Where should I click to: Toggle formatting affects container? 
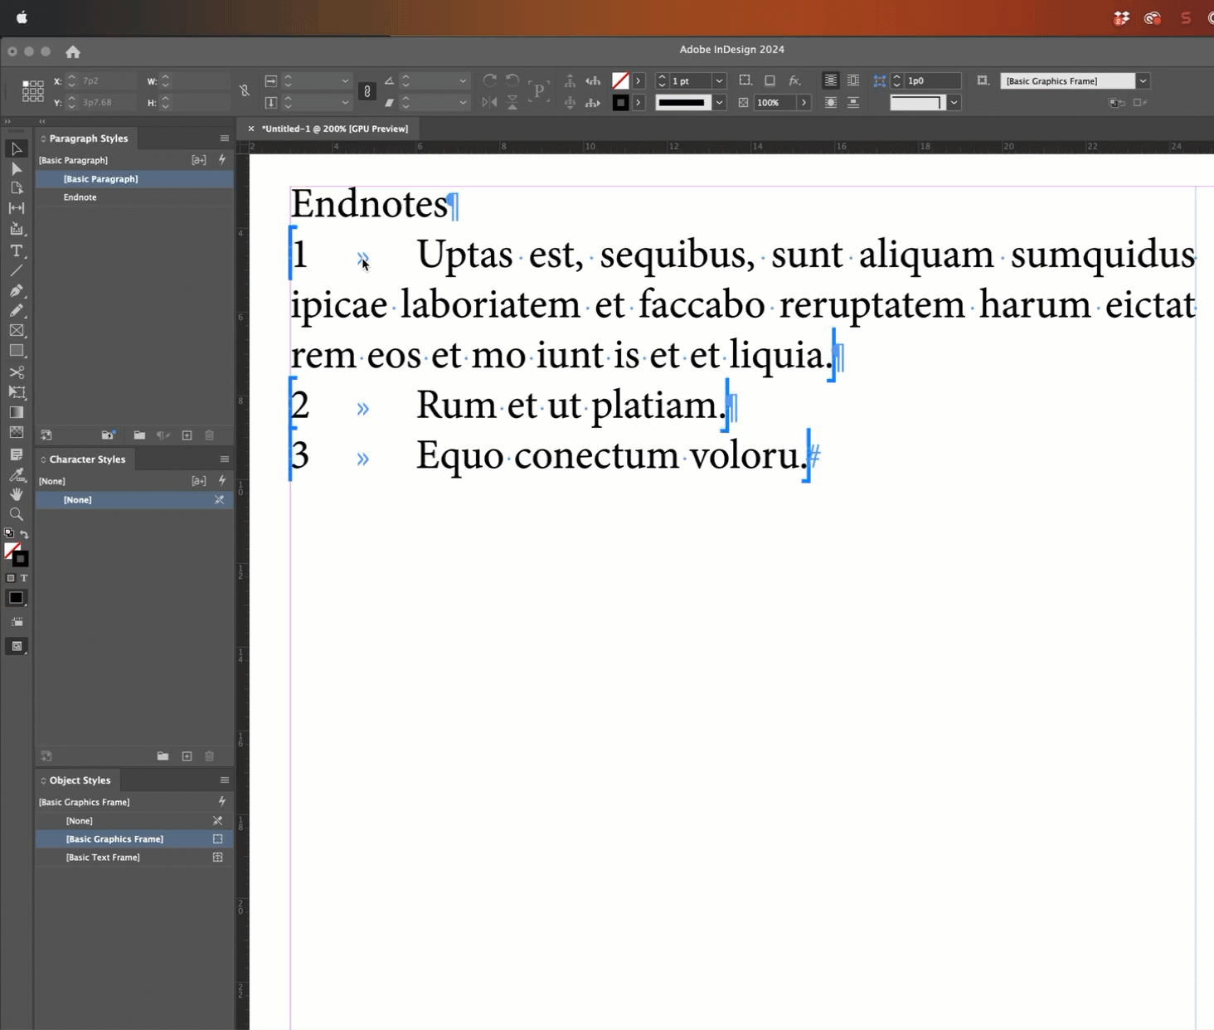(x=11, y=578)
